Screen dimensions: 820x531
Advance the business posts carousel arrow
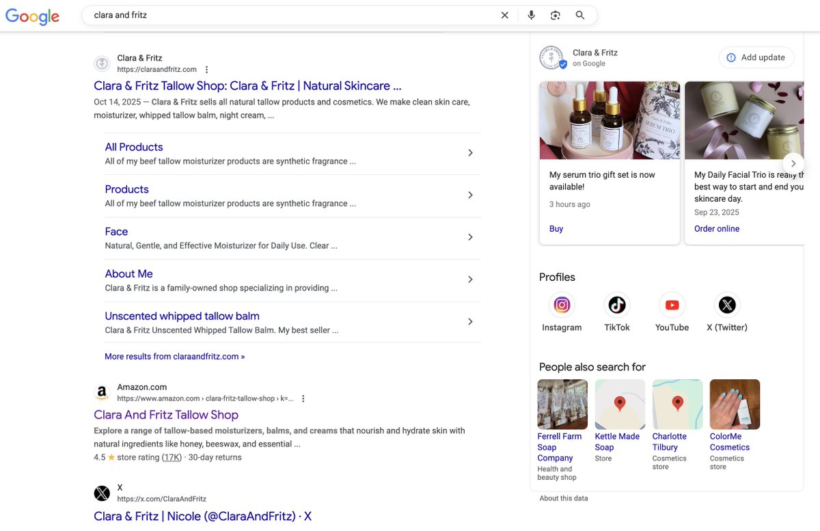pos(793,163)
